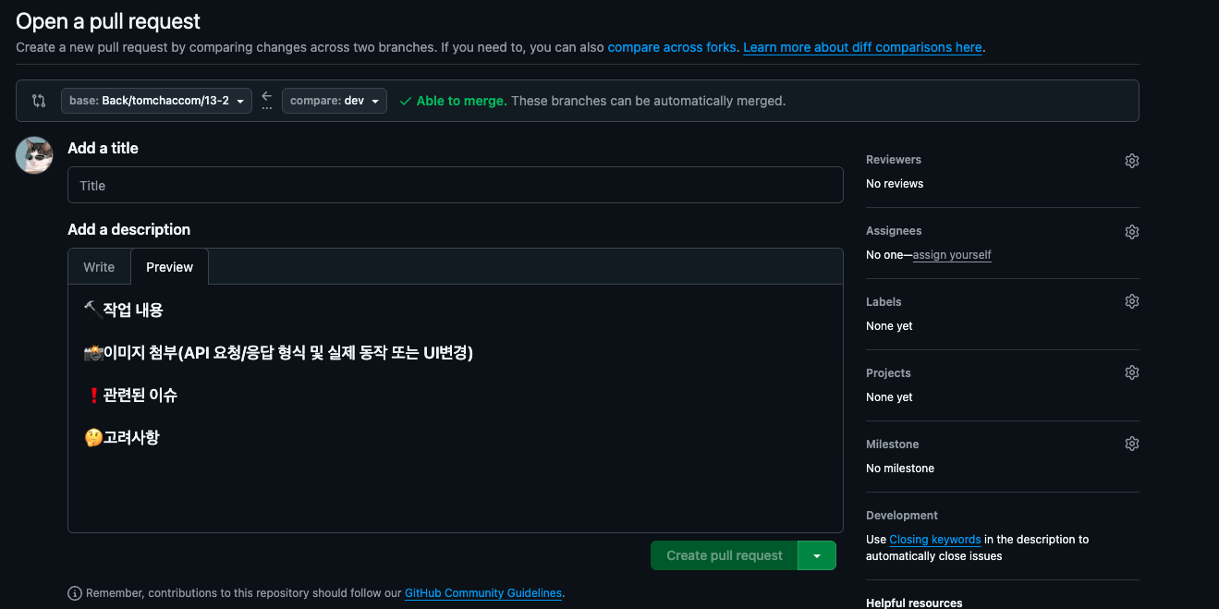Click the No reviews text
The width and height of the screenshot is (1219, 609).
point(895,184)
